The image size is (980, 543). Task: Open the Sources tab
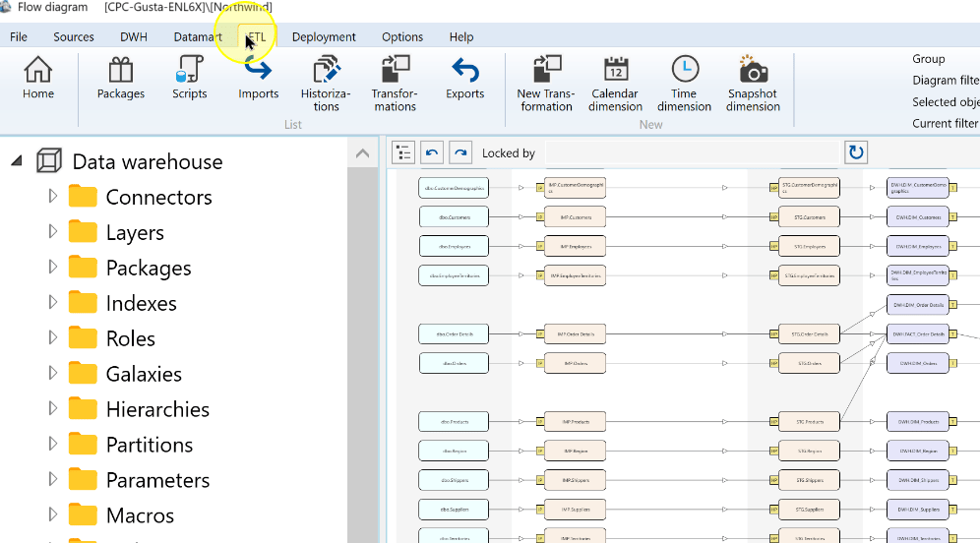74,36
